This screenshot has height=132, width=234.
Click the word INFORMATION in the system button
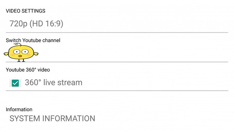click(x=69, y=118)
